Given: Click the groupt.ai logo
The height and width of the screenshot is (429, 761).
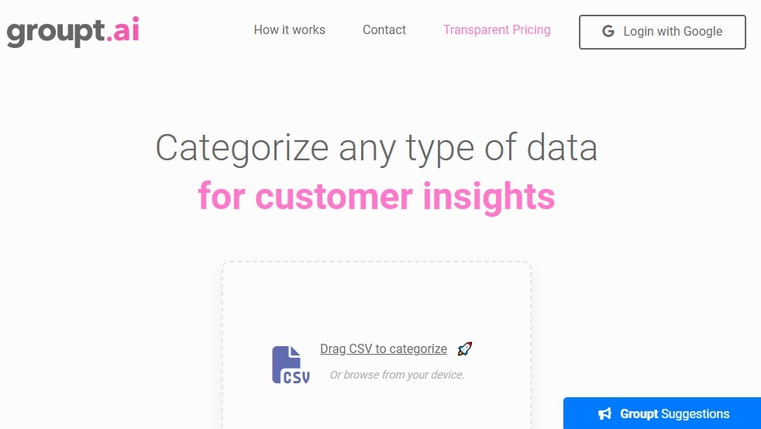Looking at the screenshot, I should tap(73, 32).
